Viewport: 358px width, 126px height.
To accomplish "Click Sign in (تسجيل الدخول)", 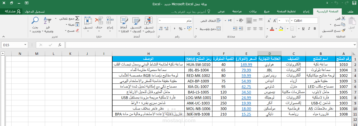I will click(35, 12).
